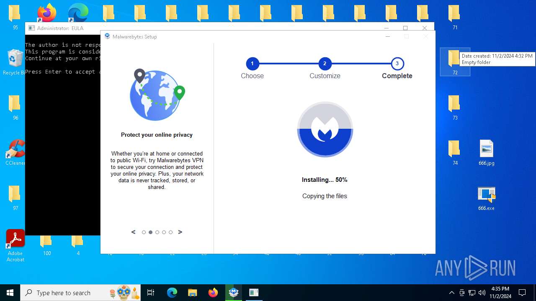Select second carousel pagination dot
The height and width of the screenshot is (301, 536).
click(x=150, y=232)
